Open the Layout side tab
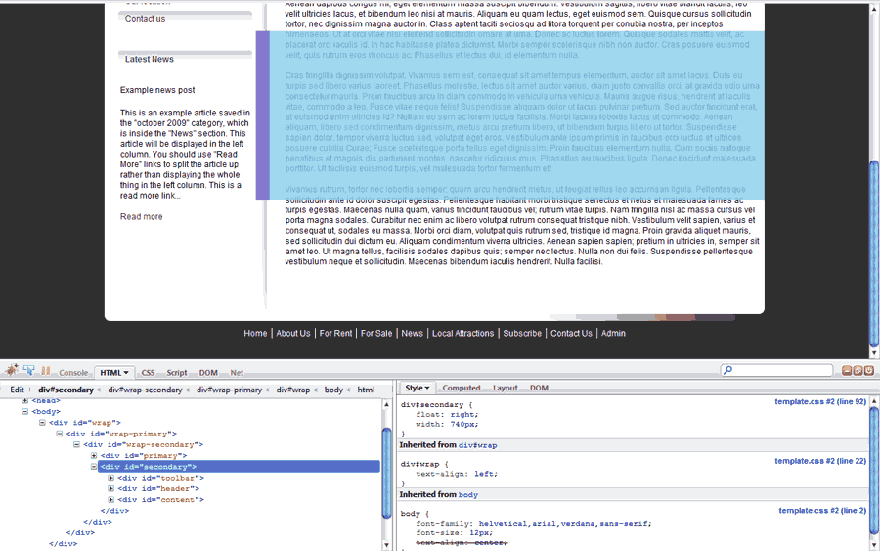The width and height of the screenshot is (880, 551). click(x=505, y=389)
